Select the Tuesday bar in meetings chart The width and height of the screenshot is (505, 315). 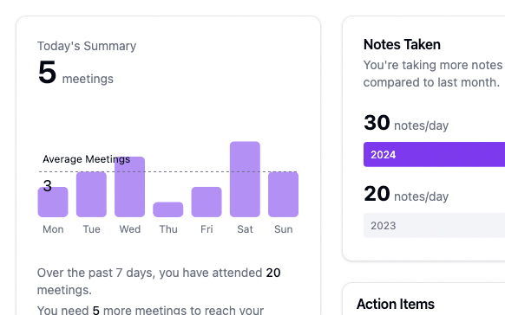point(91,194)
